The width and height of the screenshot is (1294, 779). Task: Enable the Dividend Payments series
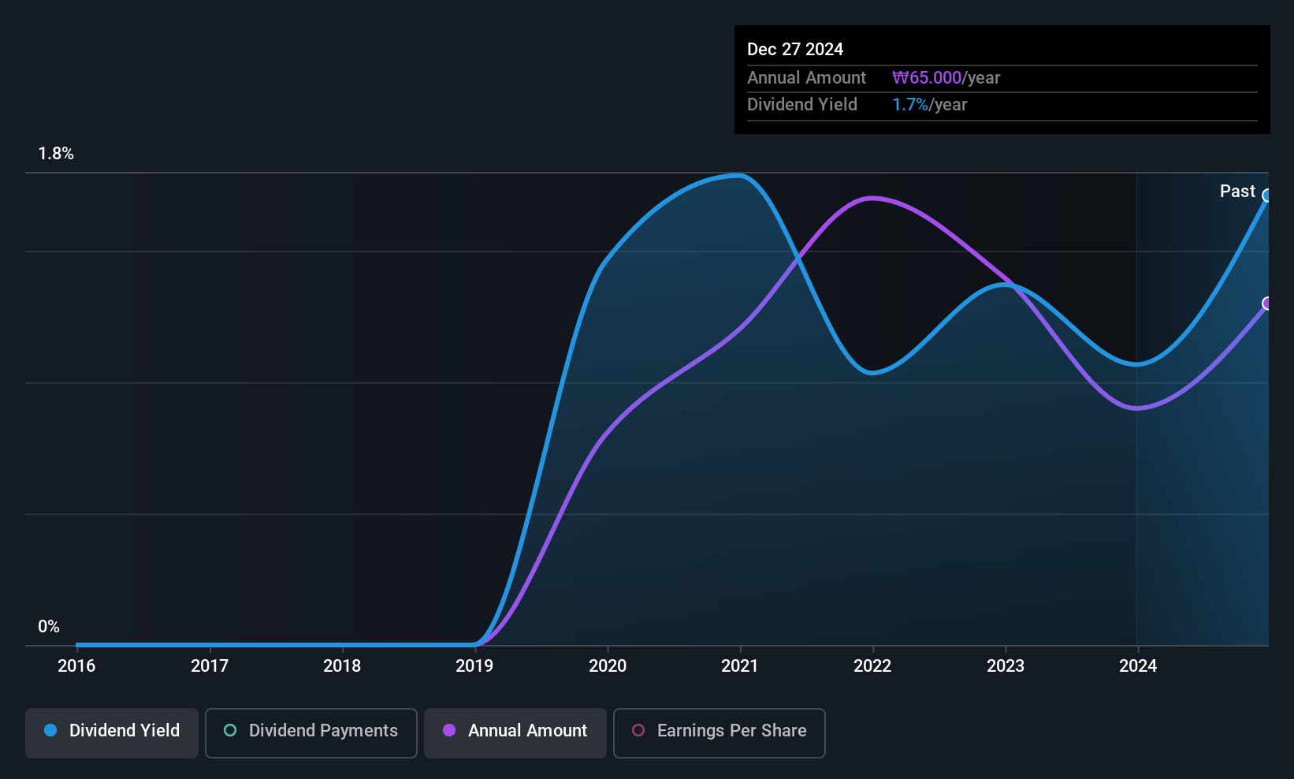click(310, 732)
